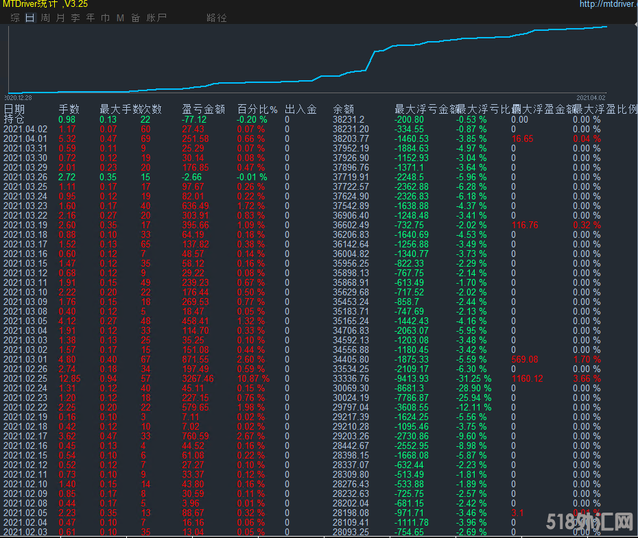638x538 pixels.
Task: Switch to the 月 monthly tab
Action: (x=60, y=17)
